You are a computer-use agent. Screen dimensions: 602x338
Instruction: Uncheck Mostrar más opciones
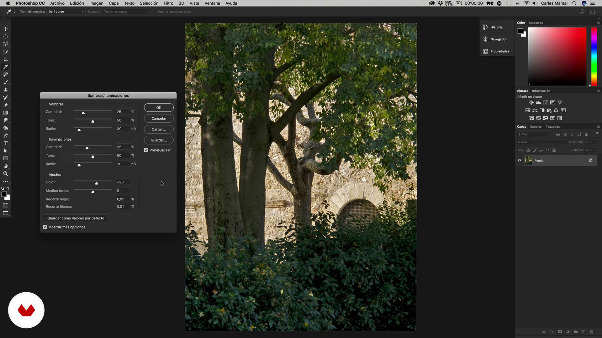click(45, 227)
